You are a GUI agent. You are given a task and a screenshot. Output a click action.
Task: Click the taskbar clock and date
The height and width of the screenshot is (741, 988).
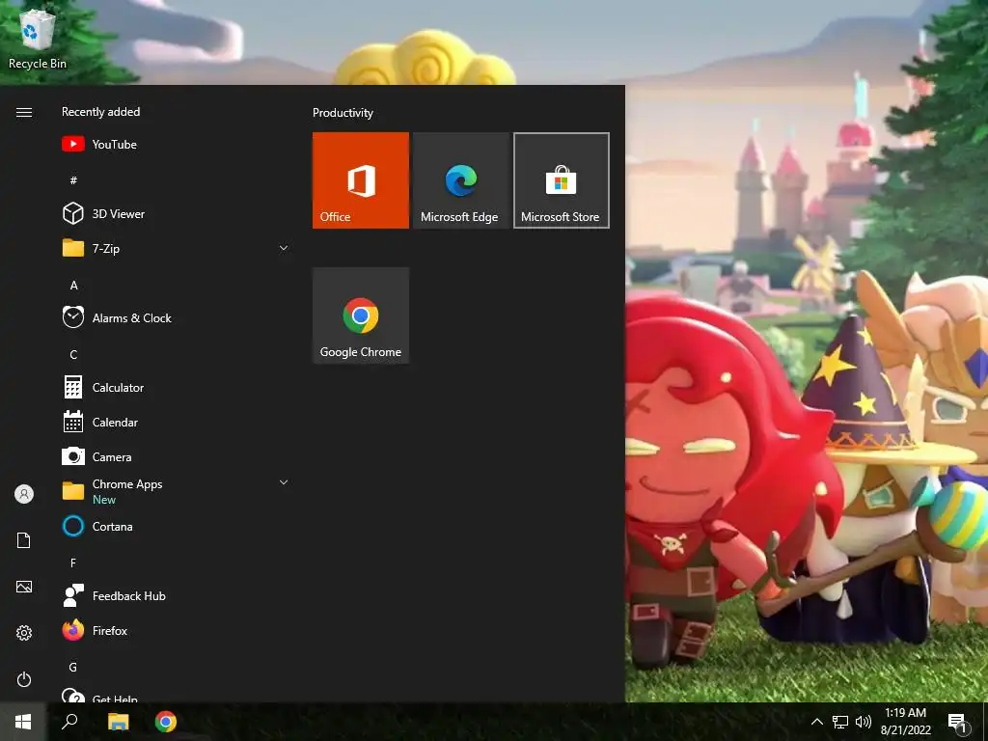click(x=905, y=722)
